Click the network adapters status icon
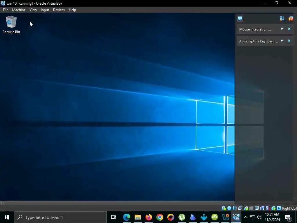The height and width of the screenshot is (223, 297). [x=240, y=208]
